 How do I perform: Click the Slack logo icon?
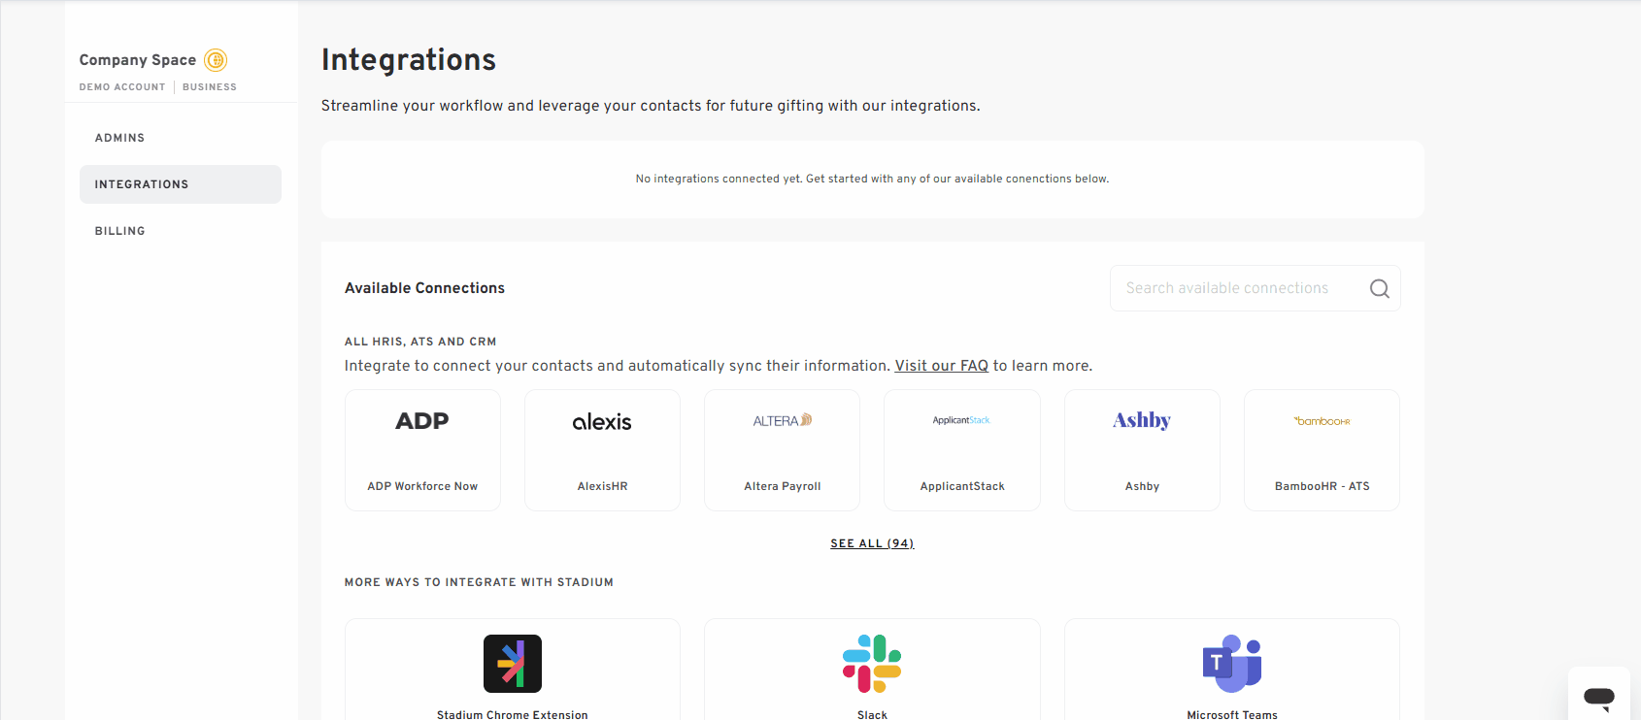pos(872,664)
